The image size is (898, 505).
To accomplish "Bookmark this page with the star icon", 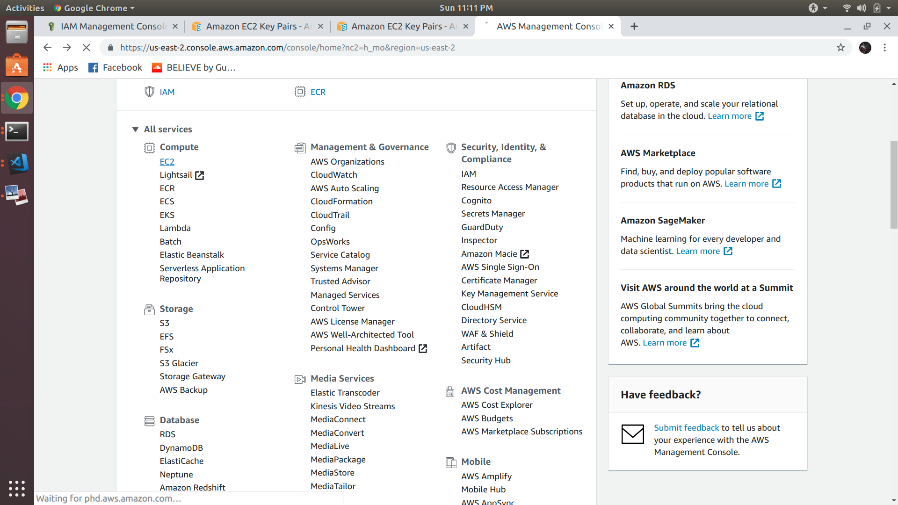I will click(x=841, y=47).
